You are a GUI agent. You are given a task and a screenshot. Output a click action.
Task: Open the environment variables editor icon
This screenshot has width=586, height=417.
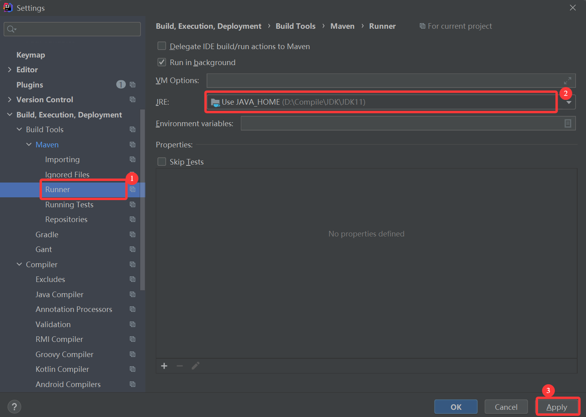pyautogui.click(x=568, y=123)
